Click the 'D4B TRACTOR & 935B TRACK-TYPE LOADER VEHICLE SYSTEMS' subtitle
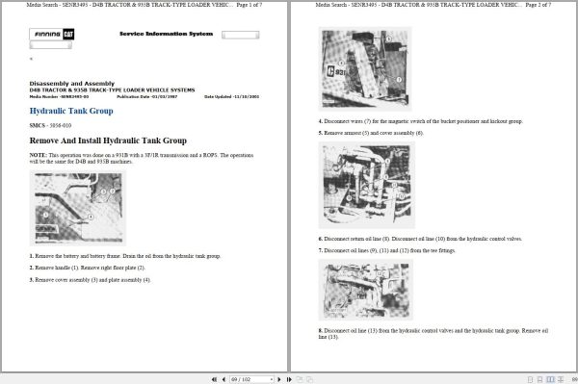 coord(112,90)
